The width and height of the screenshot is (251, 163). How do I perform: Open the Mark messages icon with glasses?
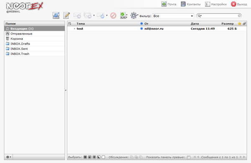coord(123,15)
